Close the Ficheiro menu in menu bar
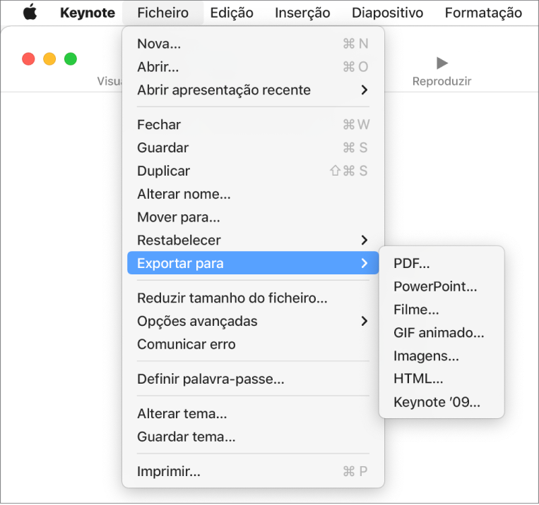 (x=163, y=13)
